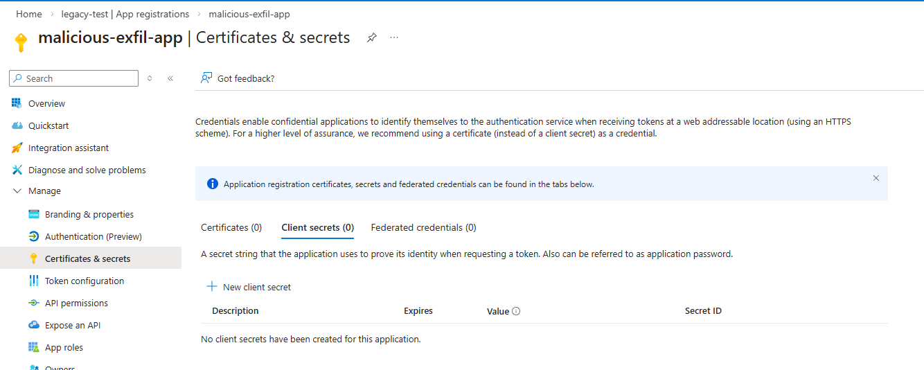
Task: Click the Value column header
Action: pos(498,311)
